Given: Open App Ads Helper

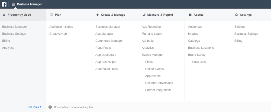Looking at the screenshot, I should tap(106, 62).
